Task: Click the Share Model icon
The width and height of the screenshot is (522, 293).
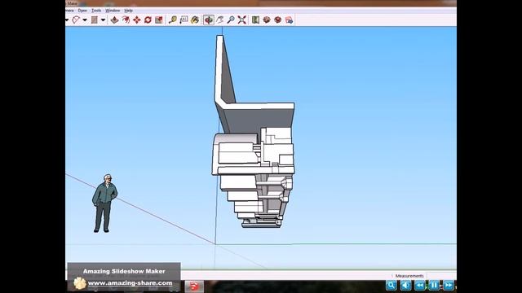Action: (278, 20)
